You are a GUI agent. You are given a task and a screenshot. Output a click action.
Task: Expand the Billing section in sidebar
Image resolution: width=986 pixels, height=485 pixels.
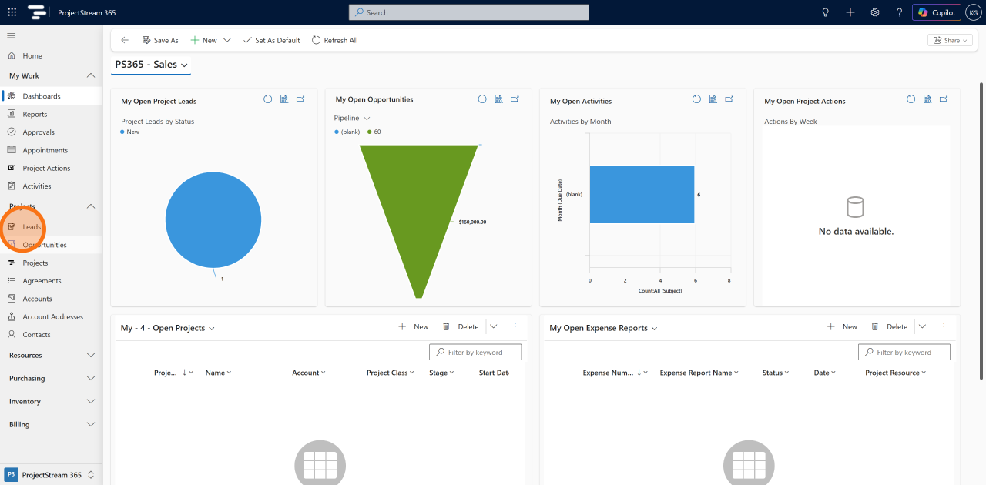coord(51,424)
